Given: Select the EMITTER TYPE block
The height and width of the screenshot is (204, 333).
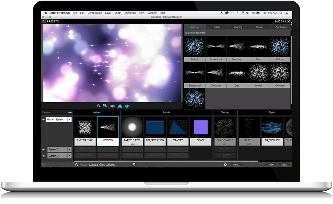Looking at the screenshot, I should point(85,131).
